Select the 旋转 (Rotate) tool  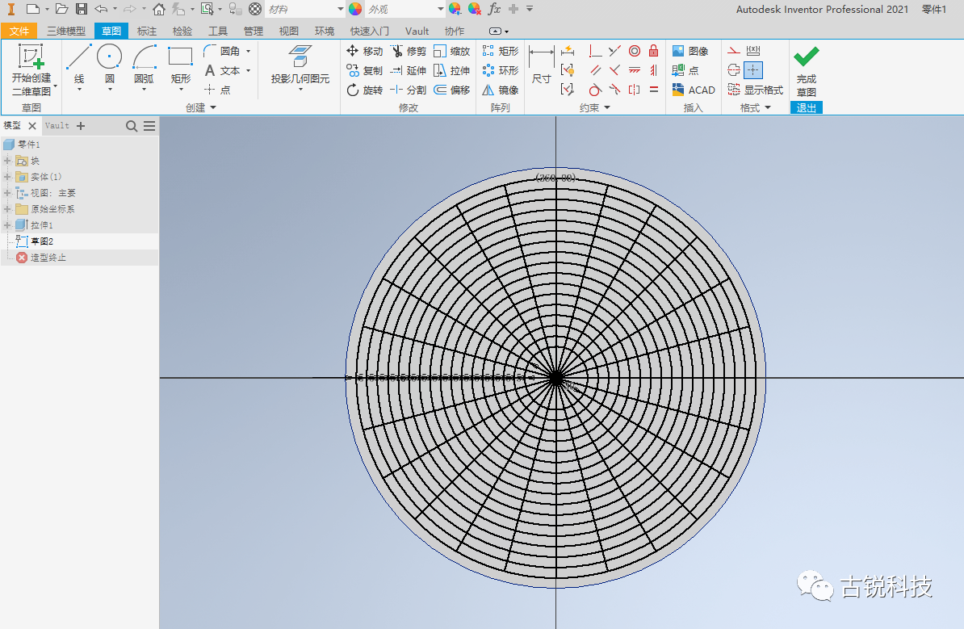(365, 90)
